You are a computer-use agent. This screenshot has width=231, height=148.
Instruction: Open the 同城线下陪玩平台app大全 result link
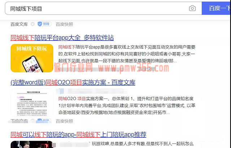pos(62,38)
